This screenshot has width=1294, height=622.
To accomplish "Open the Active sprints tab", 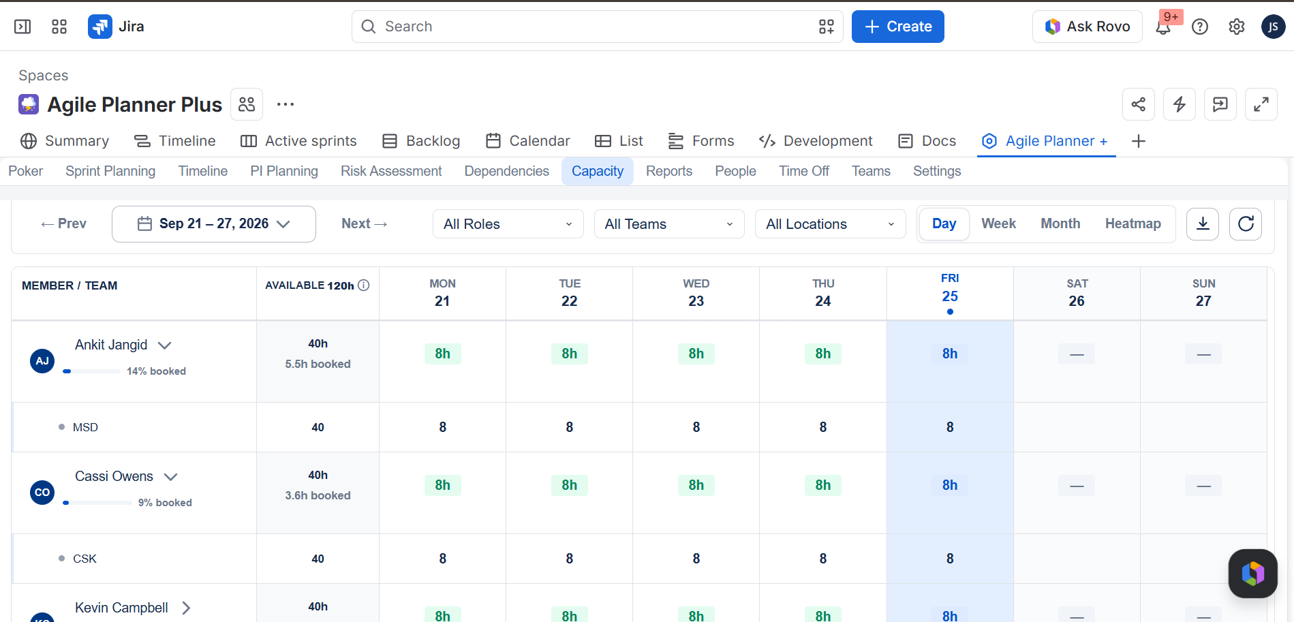I will pos(298,141).
